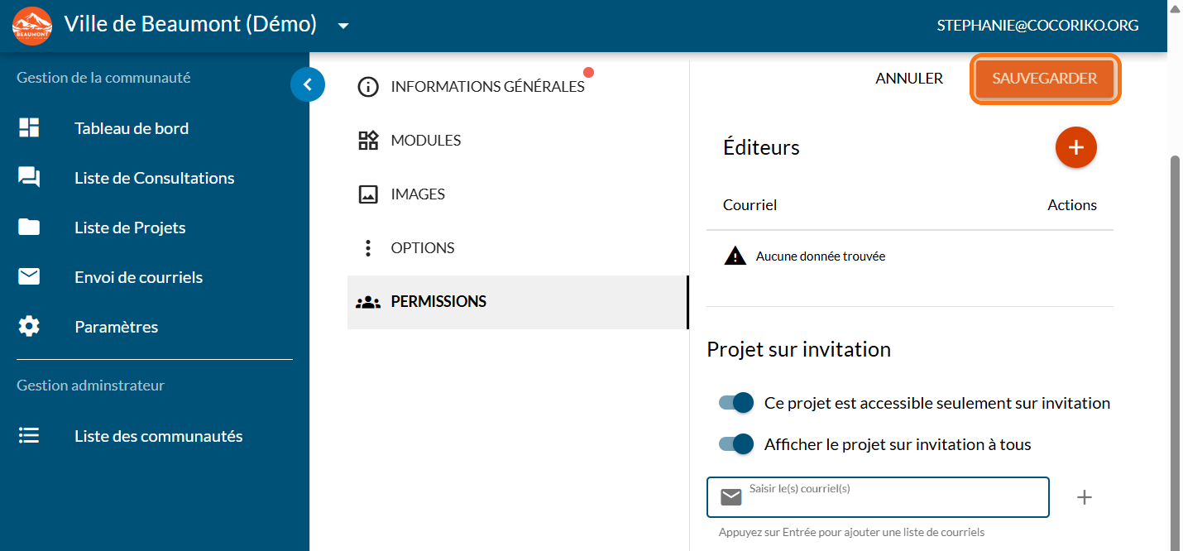Viewport: 1183px width, 551px height.
Task: Add a new editor with the red plus button
Action: (x=1075, y=148)
